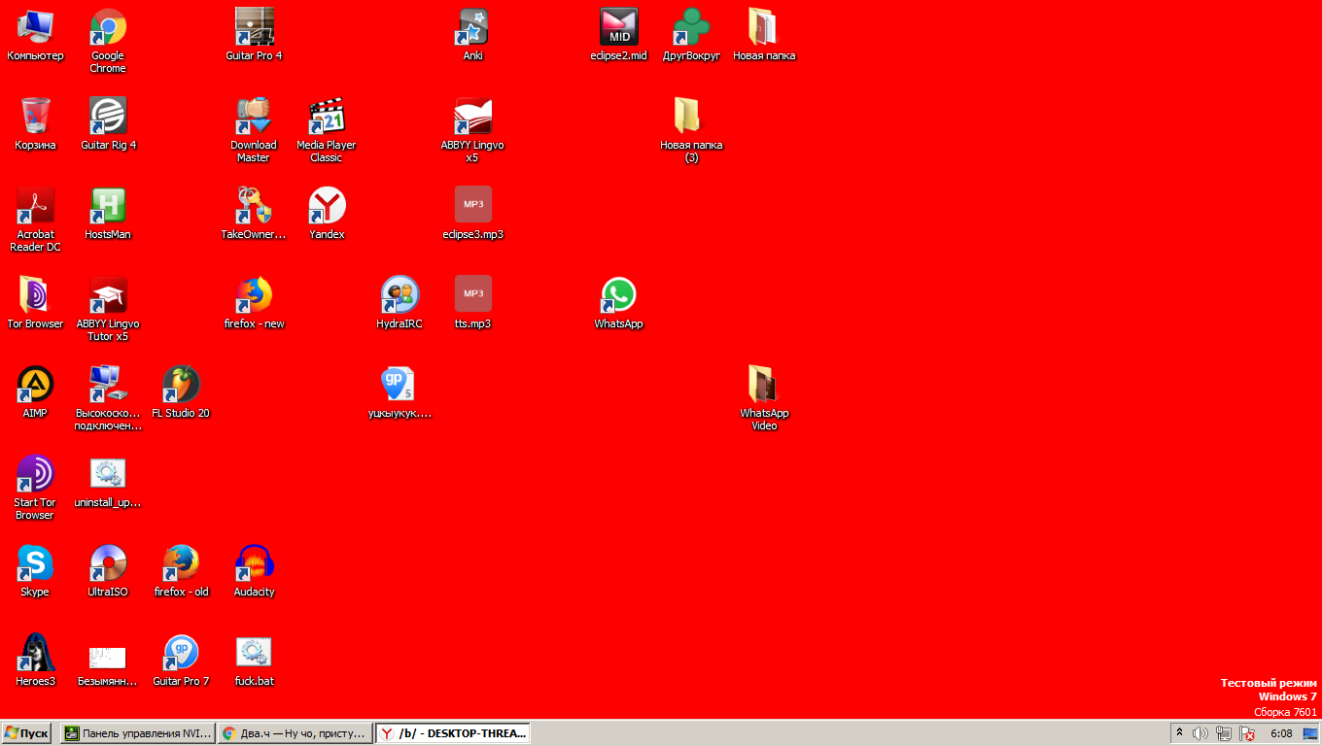Screen dimensions: 1322x746
Task: Select the ABBYY Lingvo Tutor x5 shortcut
Action: (x=108, y=295)
